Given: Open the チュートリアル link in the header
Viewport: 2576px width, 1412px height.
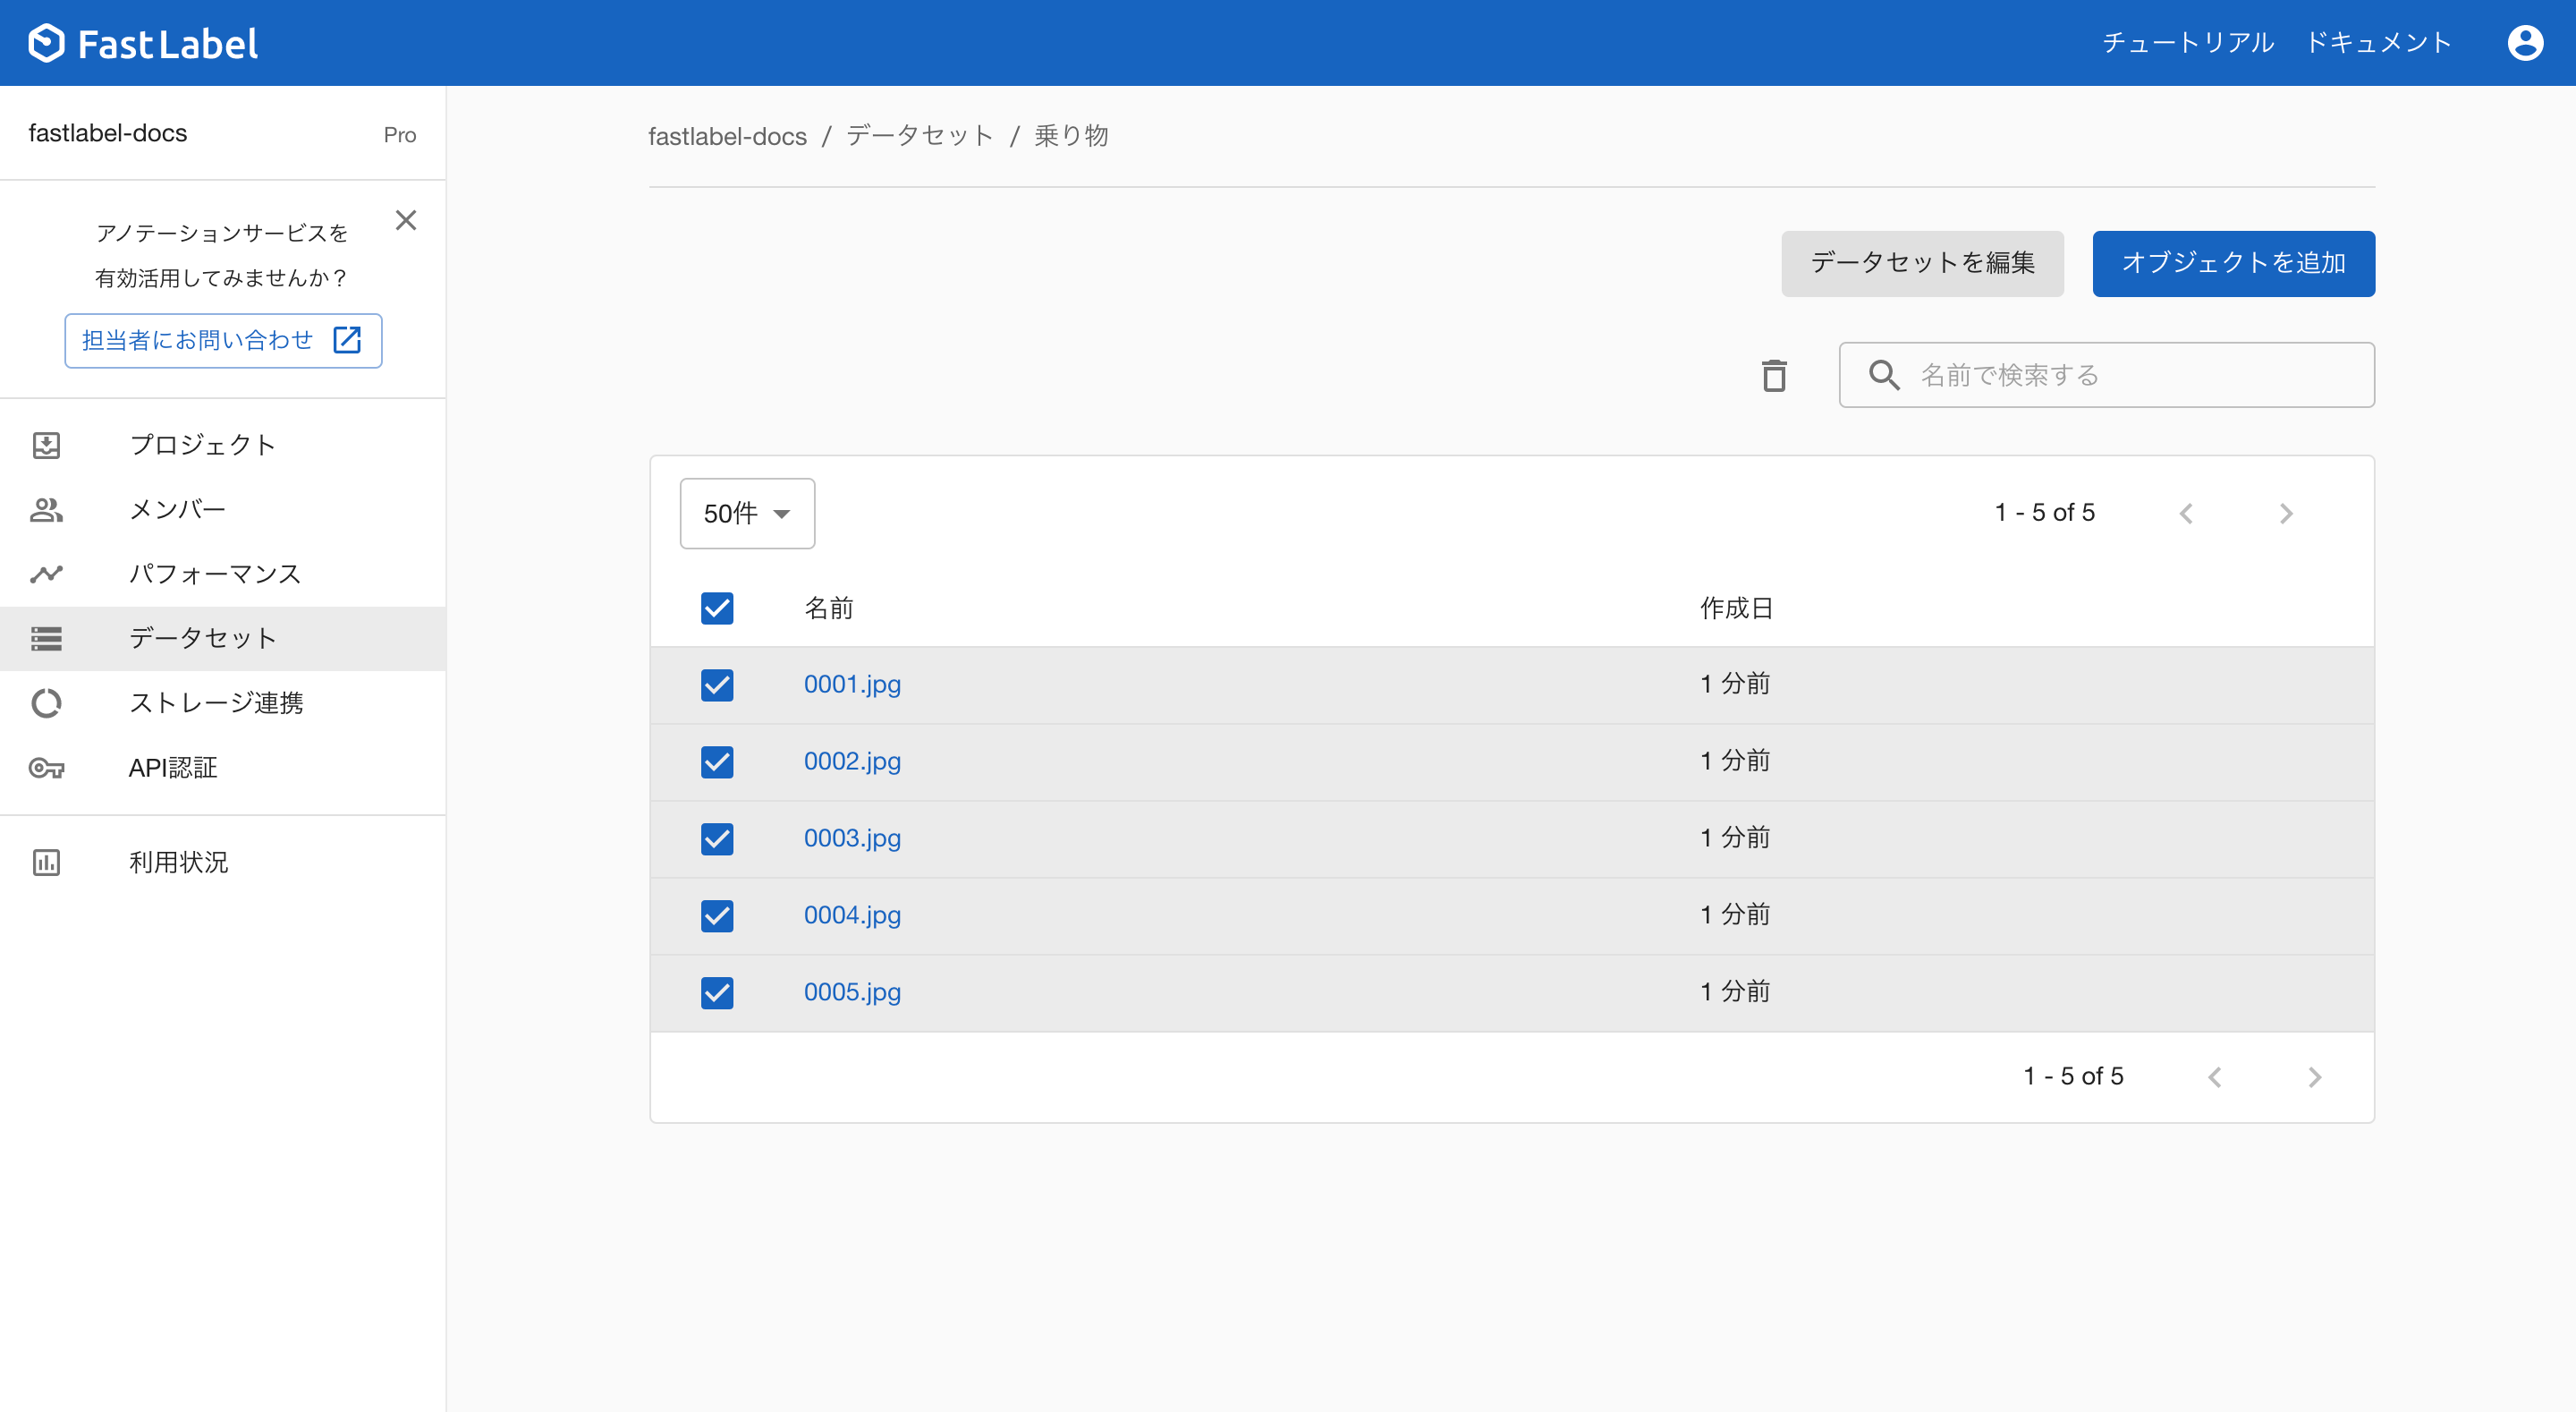Looking at the screenshot, I should (2187, 43).
